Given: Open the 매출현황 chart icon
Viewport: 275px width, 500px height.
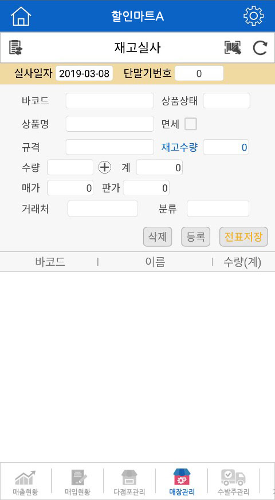Looking at the screenshot, I should click(x=26, y=478).
